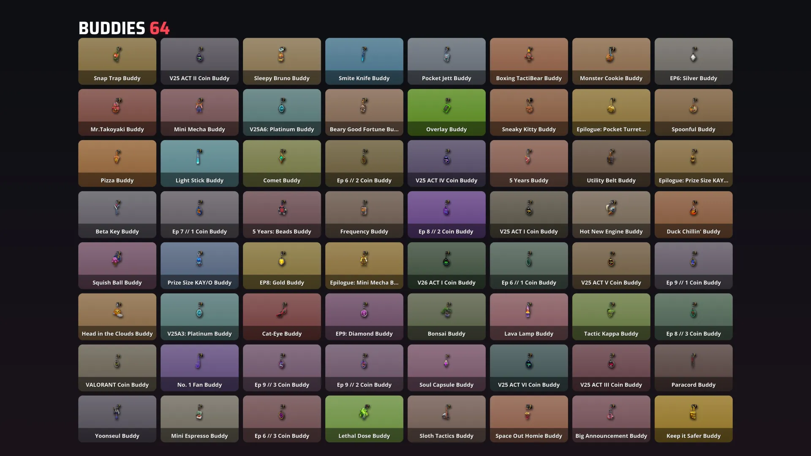Pick the Sleepy Bruno Buddy charm icon
The image size is (811, 456).
282,54
